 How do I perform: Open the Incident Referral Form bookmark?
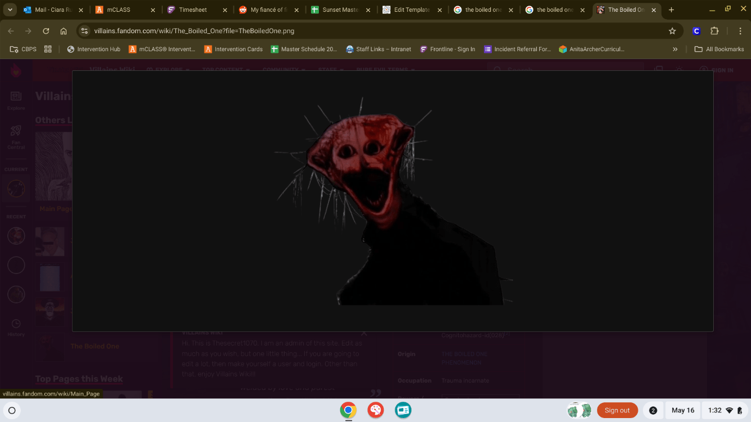(517, 49)
